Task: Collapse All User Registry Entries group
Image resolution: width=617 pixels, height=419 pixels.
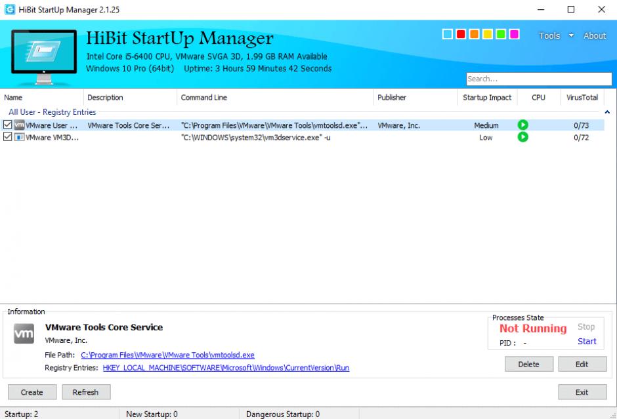Action: point(607,112)
